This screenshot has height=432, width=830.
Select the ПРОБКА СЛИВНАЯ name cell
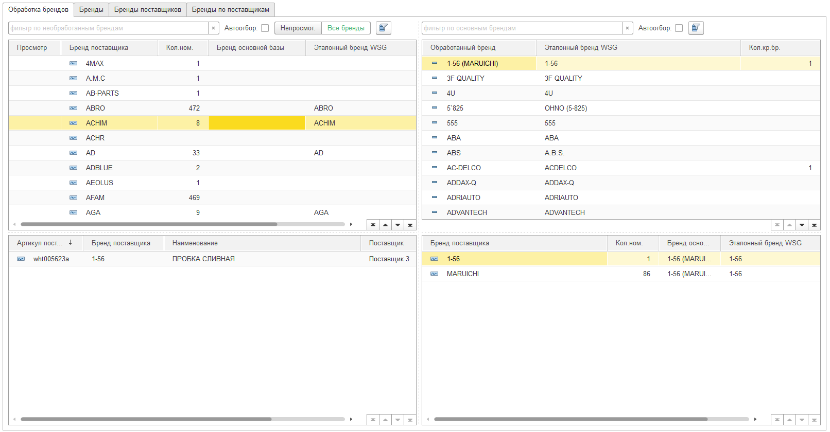pyautogui.click(x=262, y=259)
